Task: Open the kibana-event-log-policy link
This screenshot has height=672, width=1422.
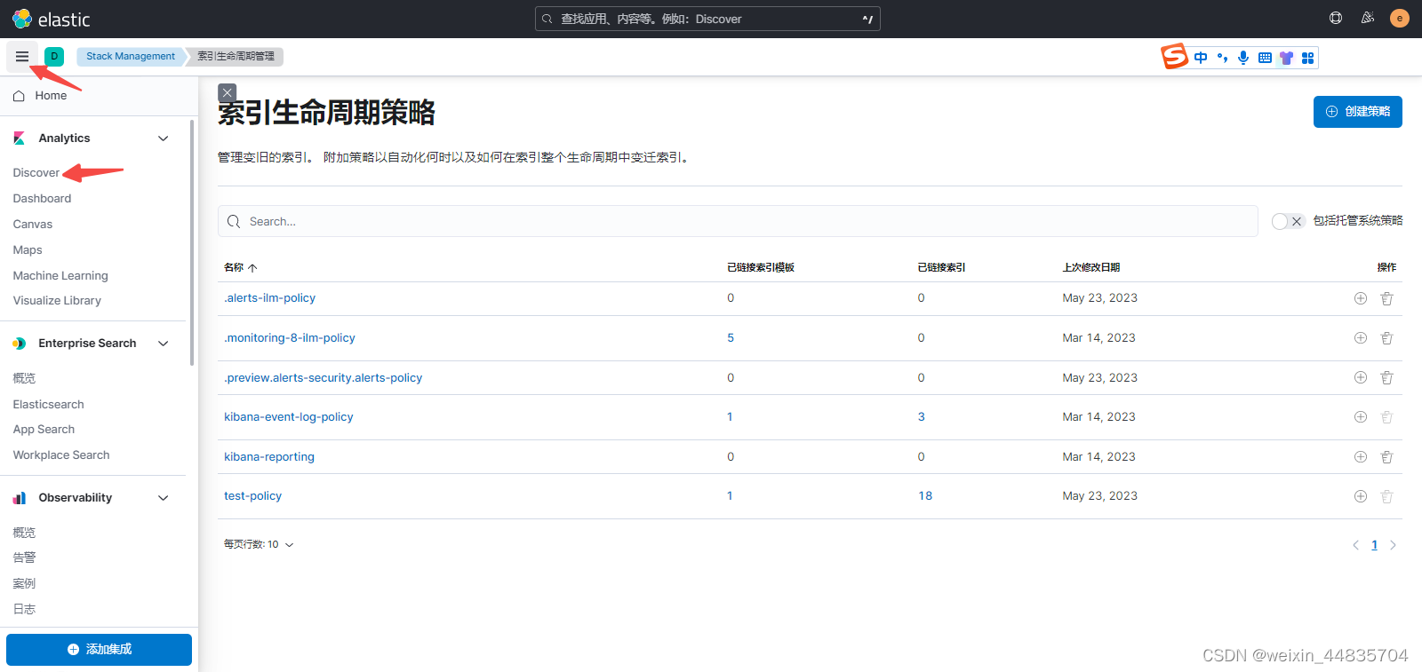Action: tap(289, 417)
